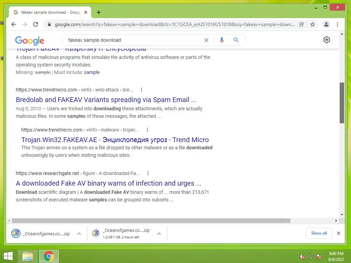Click horizontal scrollbar left arrow

coord(9,221)
